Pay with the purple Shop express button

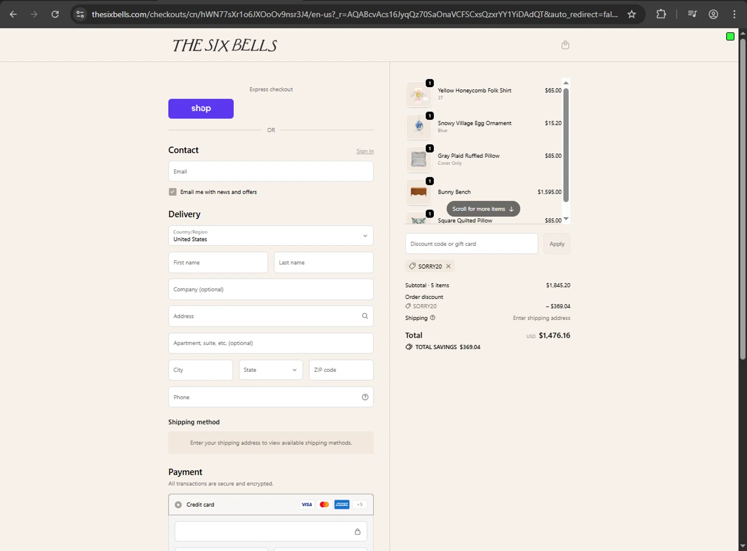point(201,109)
